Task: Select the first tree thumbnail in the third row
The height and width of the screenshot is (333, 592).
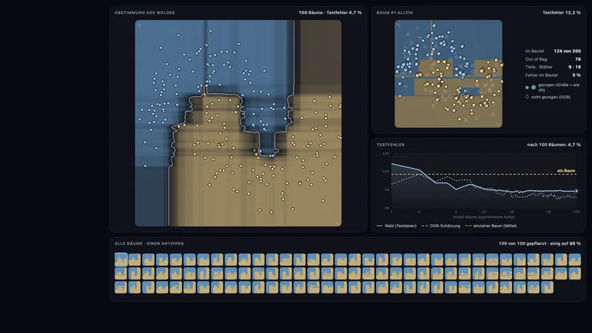Action: (121, 287)
